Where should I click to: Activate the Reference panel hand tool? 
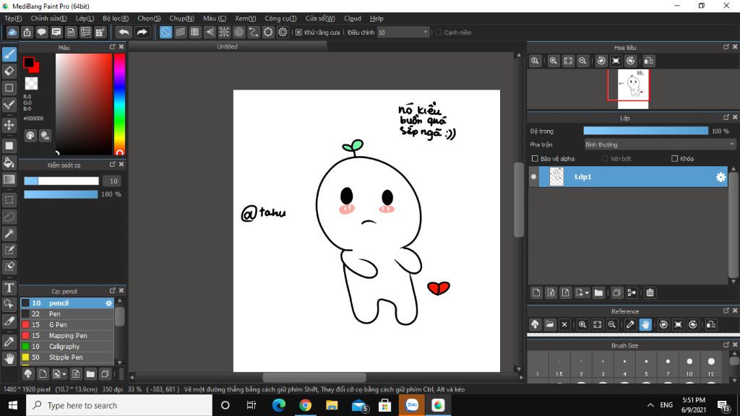[645, 324]
